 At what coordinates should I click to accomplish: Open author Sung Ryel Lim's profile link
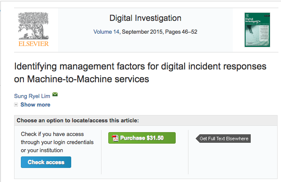coord(32,96)
